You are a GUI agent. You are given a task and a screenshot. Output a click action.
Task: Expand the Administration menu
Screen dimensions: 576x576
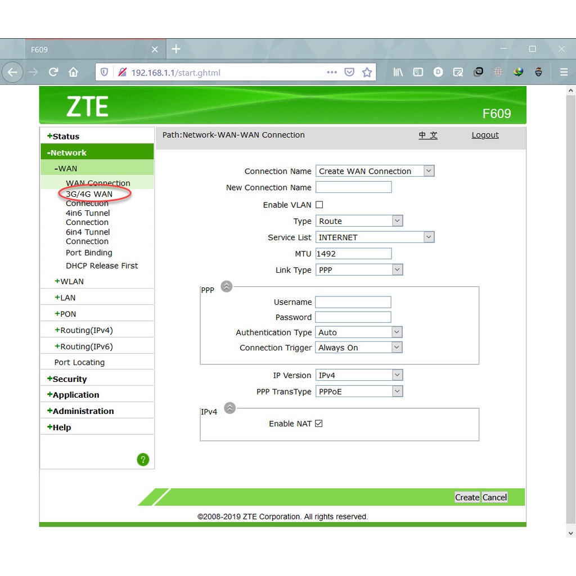[x=80, y=411]
